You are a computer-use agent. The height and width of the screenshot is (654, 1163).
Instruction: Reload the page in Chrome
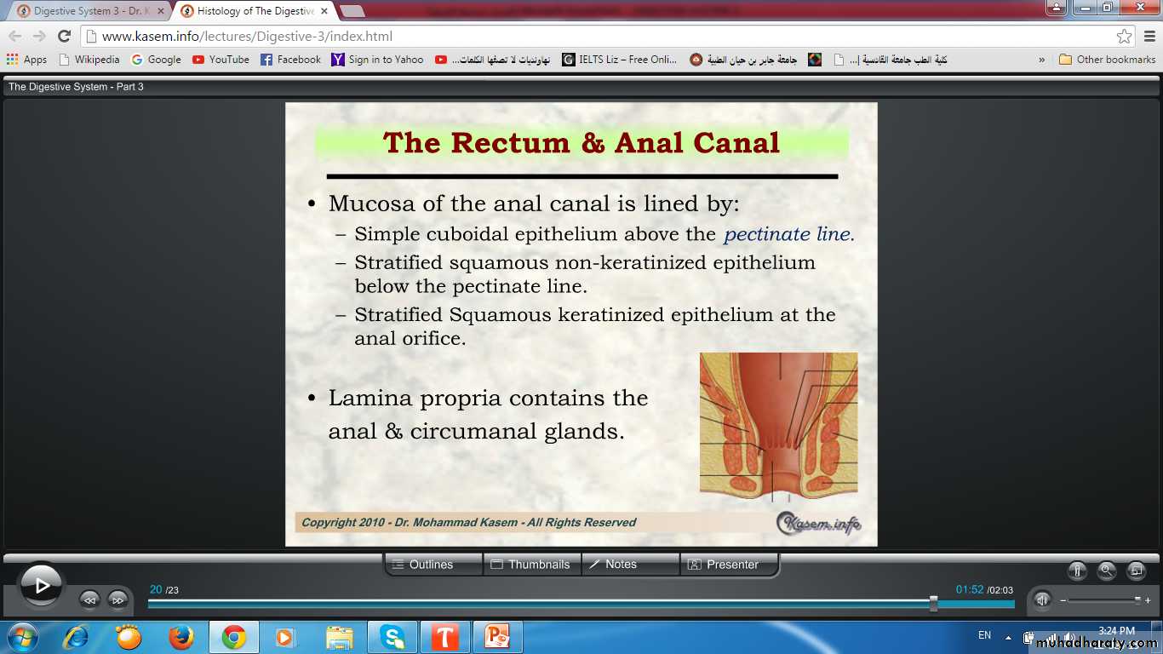(x=64, y=37)
